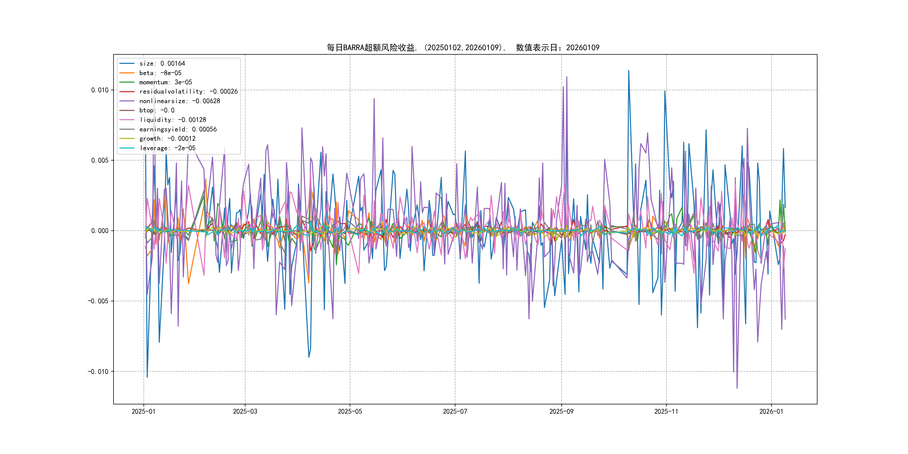Viewport: 908px width, 454px height.
Task: Click the 0.000 y-axis tick label
Action: click(100, 231)
